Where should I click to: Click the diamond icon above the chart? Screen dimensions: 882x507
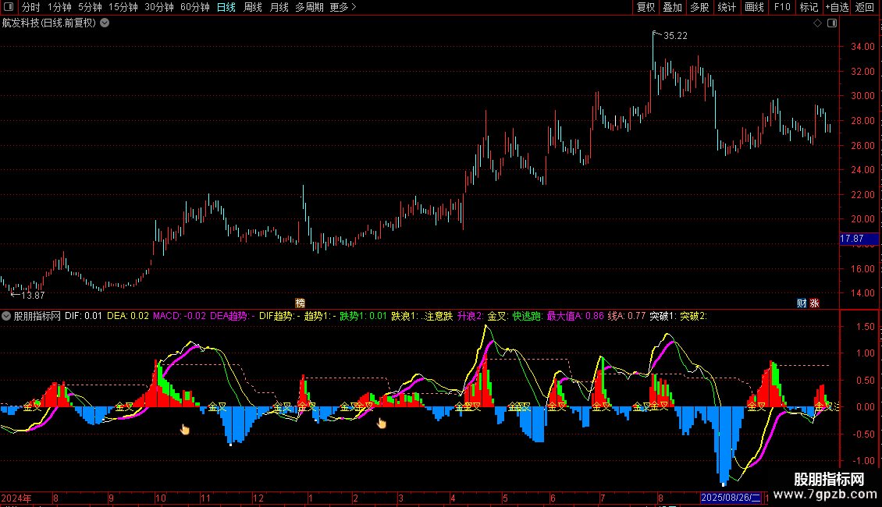click(818, 23)
